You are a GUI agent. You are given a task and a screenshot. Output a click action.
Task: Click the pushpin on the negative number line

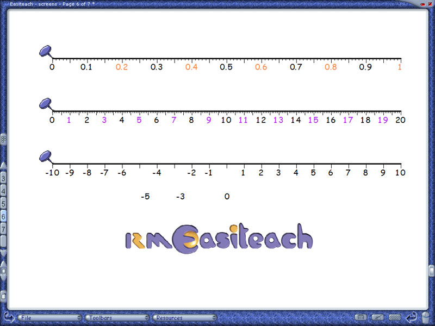tap(46, 157)
